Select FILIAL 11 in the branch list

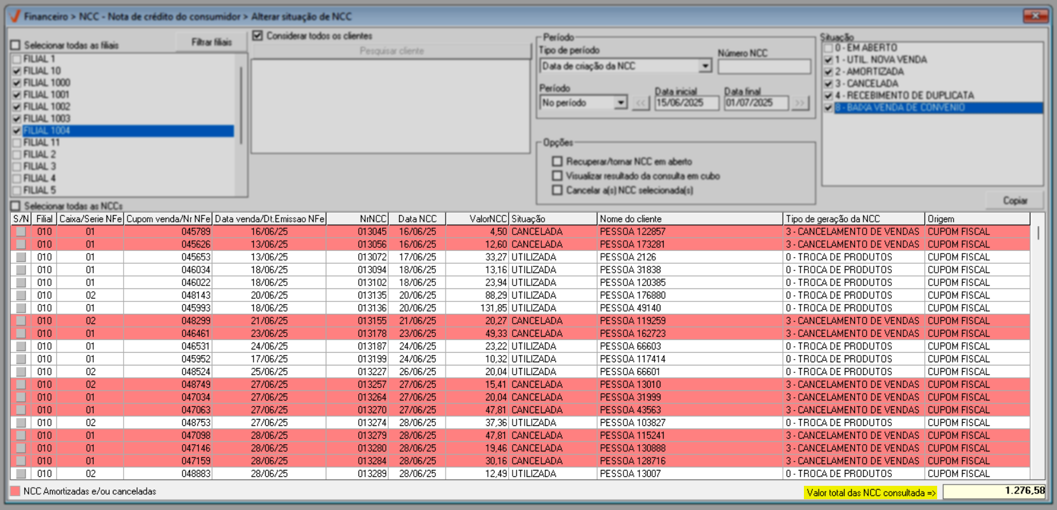(x=41, y=143)
